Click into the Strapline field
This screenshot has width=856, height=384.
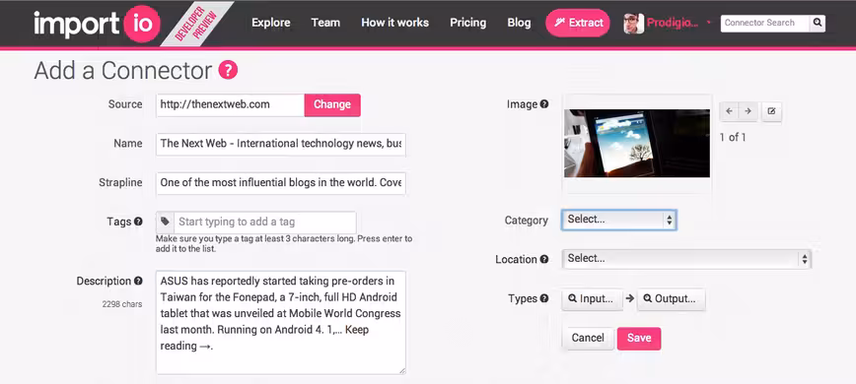click(281, 183)
